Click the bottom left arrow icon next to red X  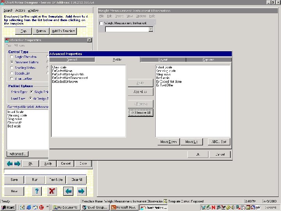click(x=68, y=191)
